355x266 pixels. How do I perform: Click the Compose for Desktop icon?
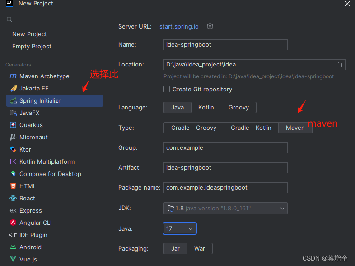[x=13, y=174]
